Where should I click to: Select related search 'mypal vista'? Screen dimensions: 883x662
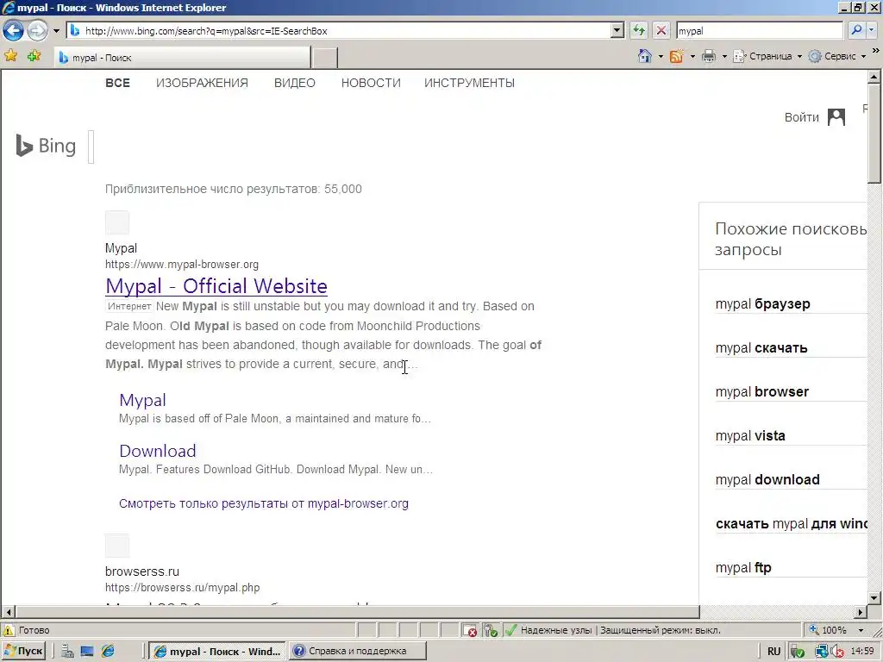(750, 435)
